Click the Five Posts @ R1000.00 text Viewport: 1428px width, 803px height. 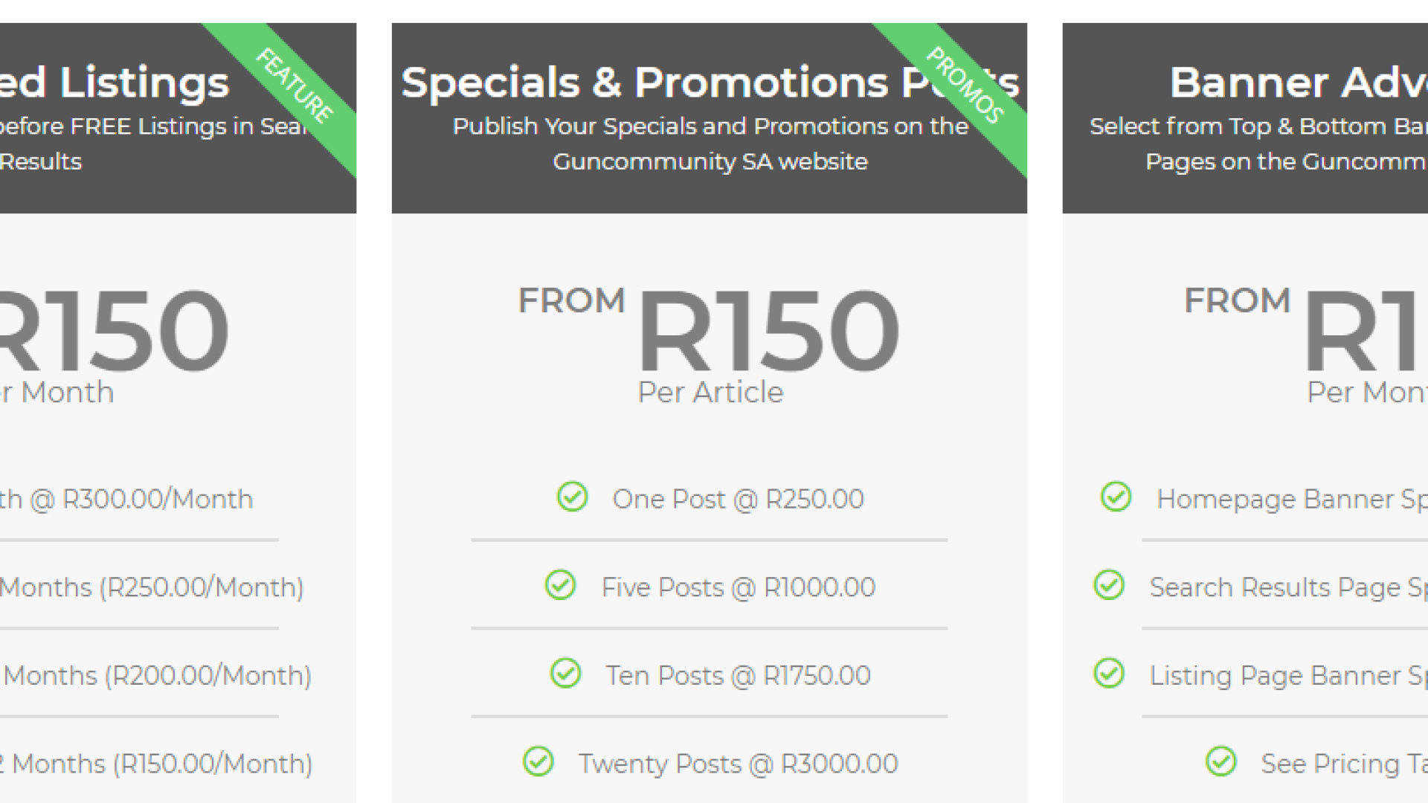pyautogui.click(x=738, y=587)
